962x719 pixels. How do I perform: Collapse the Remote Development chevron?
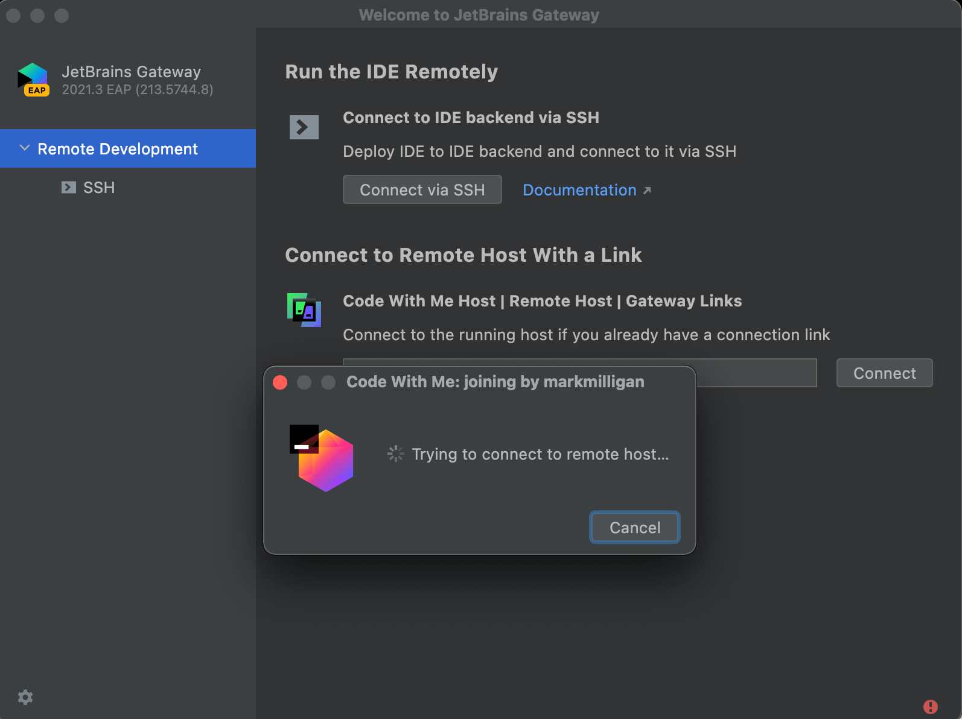[x=25, y=148]
